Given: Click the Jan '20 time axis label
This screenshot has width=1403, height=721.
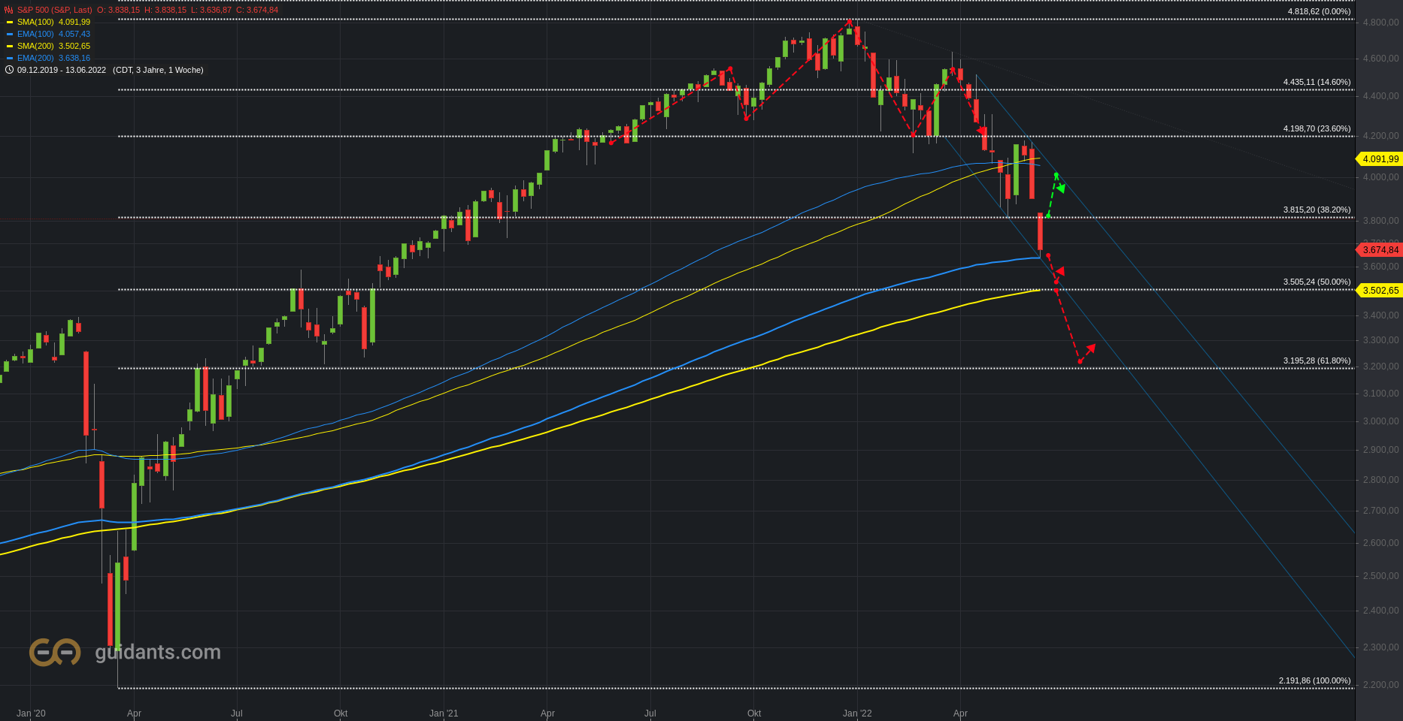Looking at the screenshot, I should (x=31, y=713).
